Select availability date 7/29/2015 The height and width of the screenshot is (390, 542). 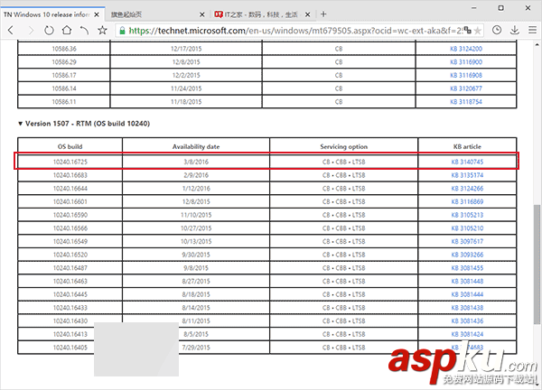(x=196, y=348)
